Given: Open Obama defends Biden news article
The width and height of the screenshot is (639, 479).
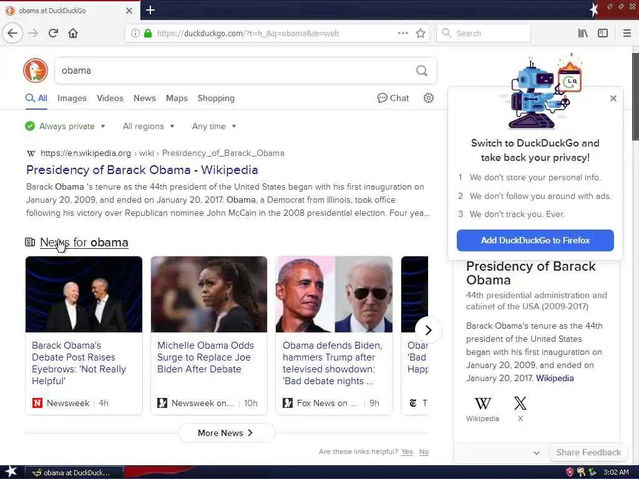Looking at the screenshot, I should pyautogui.click(x=333, y=363).
